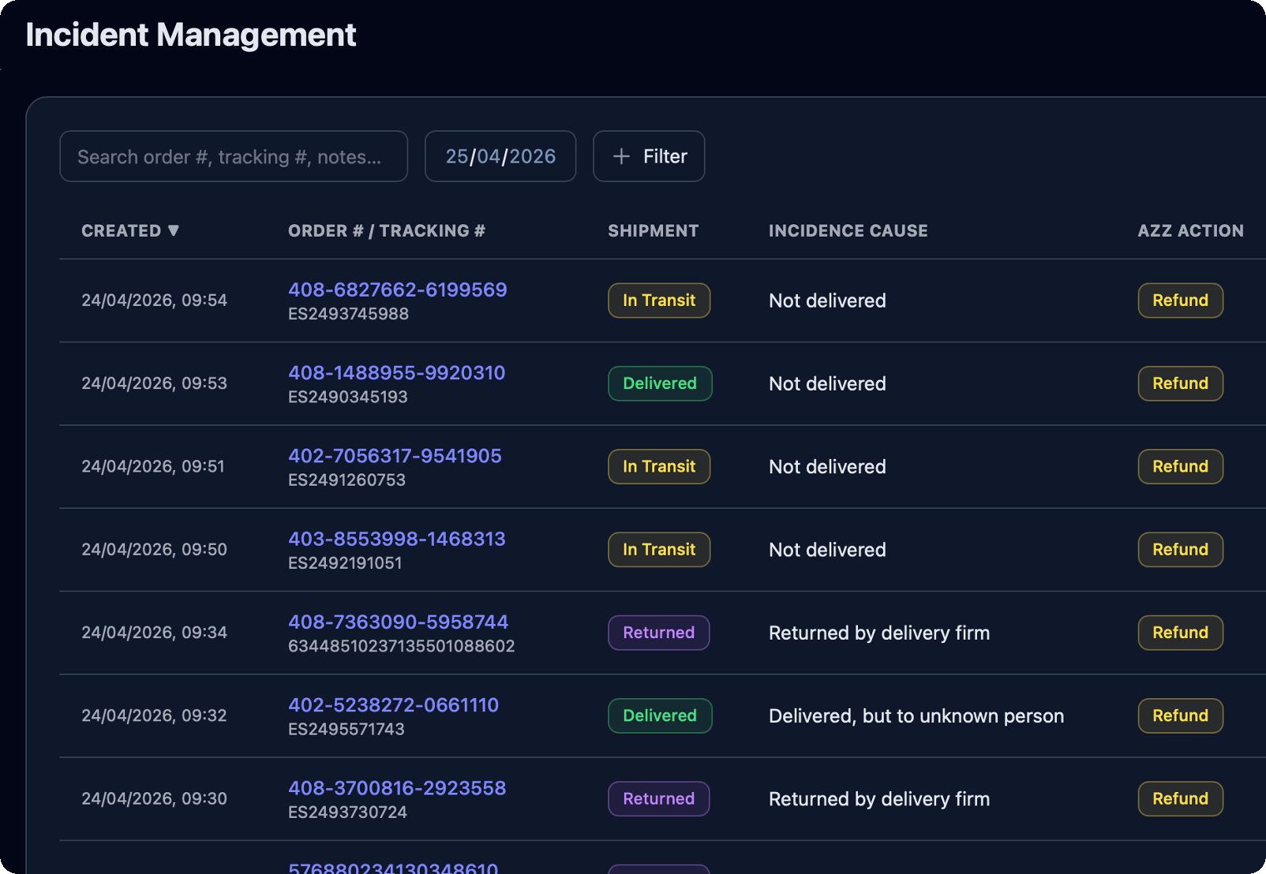Click the Delivered, but to unknown person cause

[916, 715]
